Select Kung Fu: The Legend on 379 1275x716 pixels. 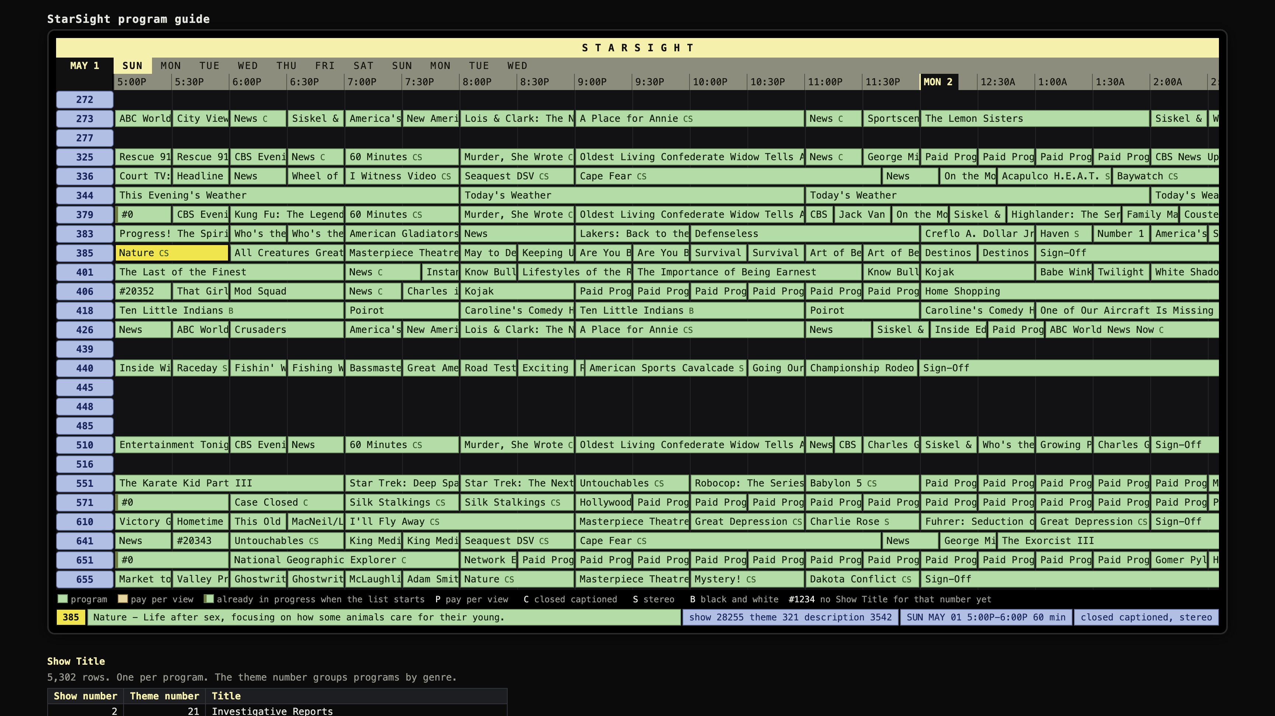click(x=287, y=214)
